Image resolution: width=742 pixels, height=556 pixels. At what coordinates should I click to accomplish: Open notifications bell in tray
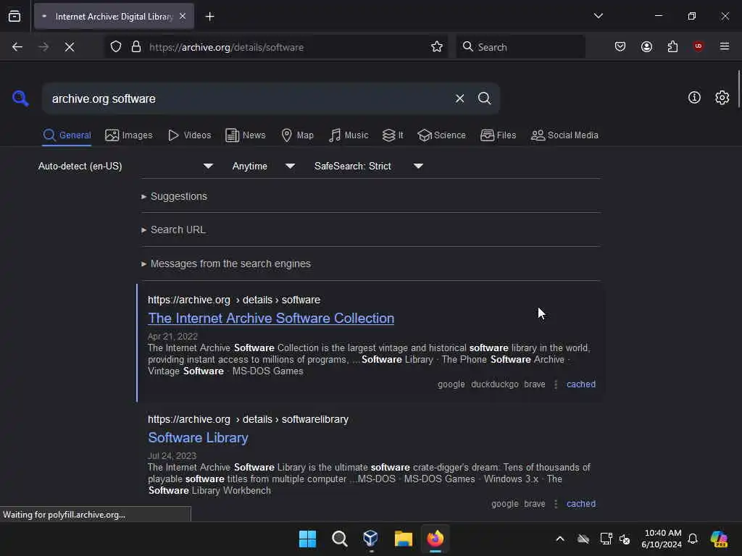point(693,539)
